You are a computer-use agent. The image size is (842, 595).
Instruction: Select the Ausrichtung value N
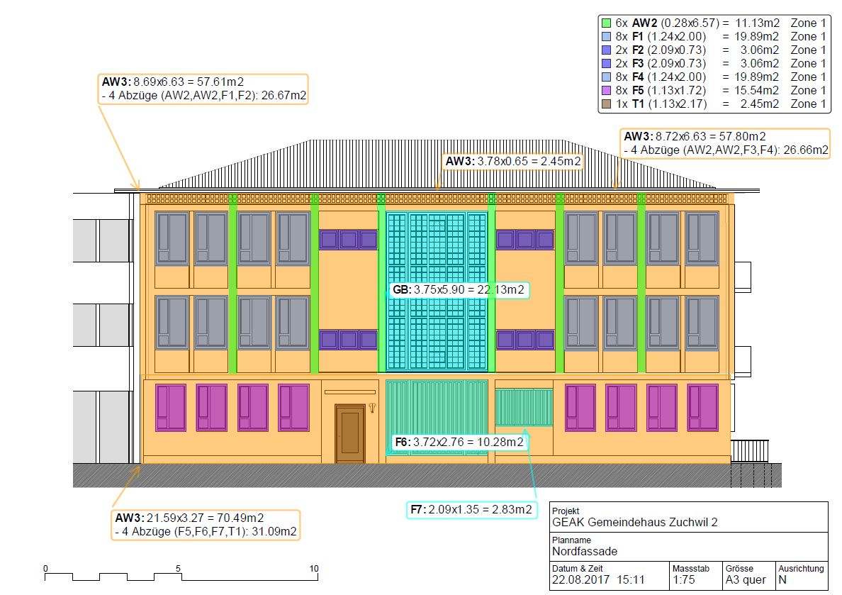coord(782,579)
